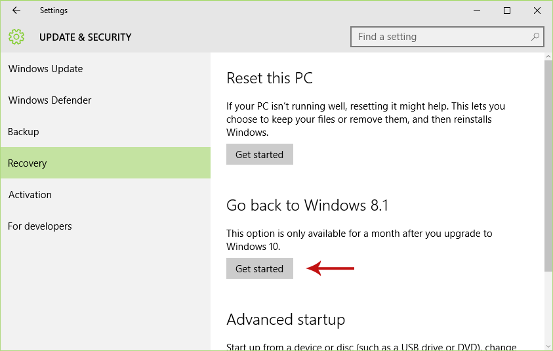This screenshot has height=351, width=553.
Task: Maximize the Settings window
Action: 507,10
